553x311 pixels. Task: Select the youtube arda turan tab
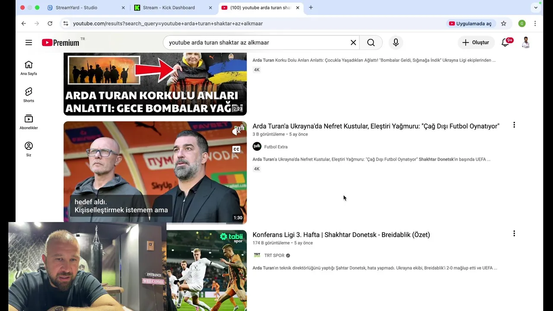tap(261, 7)
